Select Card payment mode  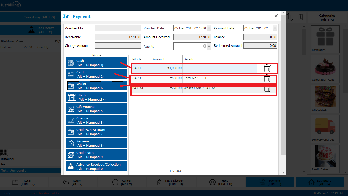click(x=97, y=74)
